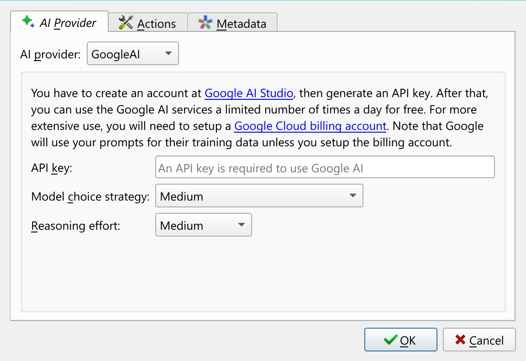Viewport: 526px width, 361px height.
Task: Click the "API key:" label
Action: tap(52, 169)
